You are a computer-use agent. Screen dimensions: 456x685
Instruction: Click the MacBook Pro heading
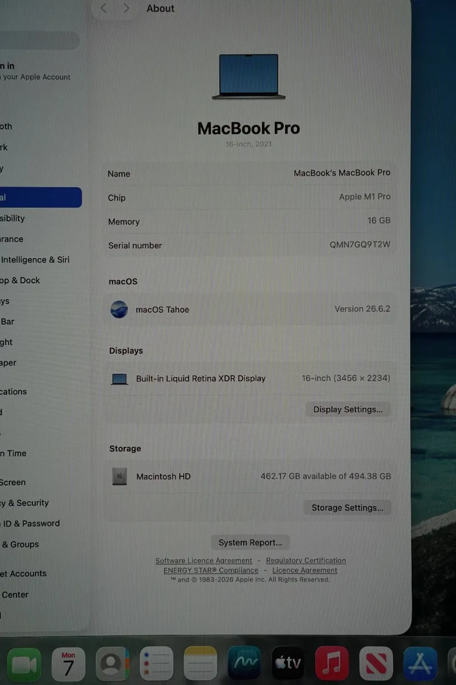coord(249,128)
